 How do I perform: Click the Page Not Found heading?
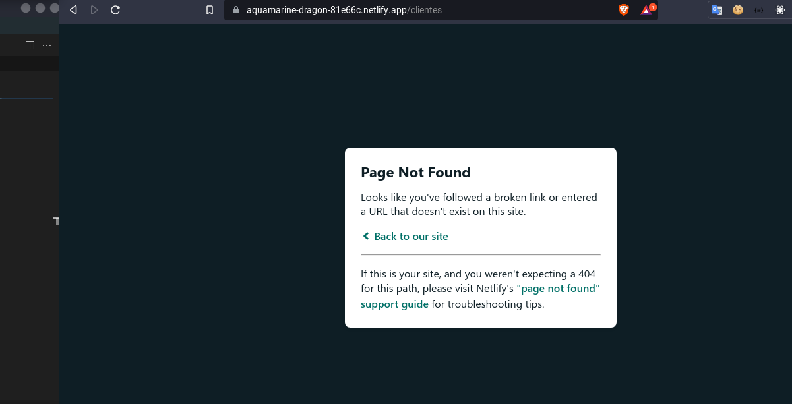coord(415,172)
